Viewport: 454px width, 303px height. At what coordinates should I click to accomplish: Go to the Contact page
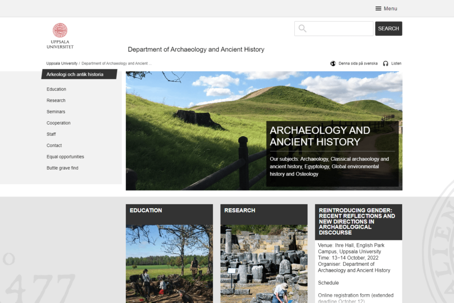click(54, 145)
